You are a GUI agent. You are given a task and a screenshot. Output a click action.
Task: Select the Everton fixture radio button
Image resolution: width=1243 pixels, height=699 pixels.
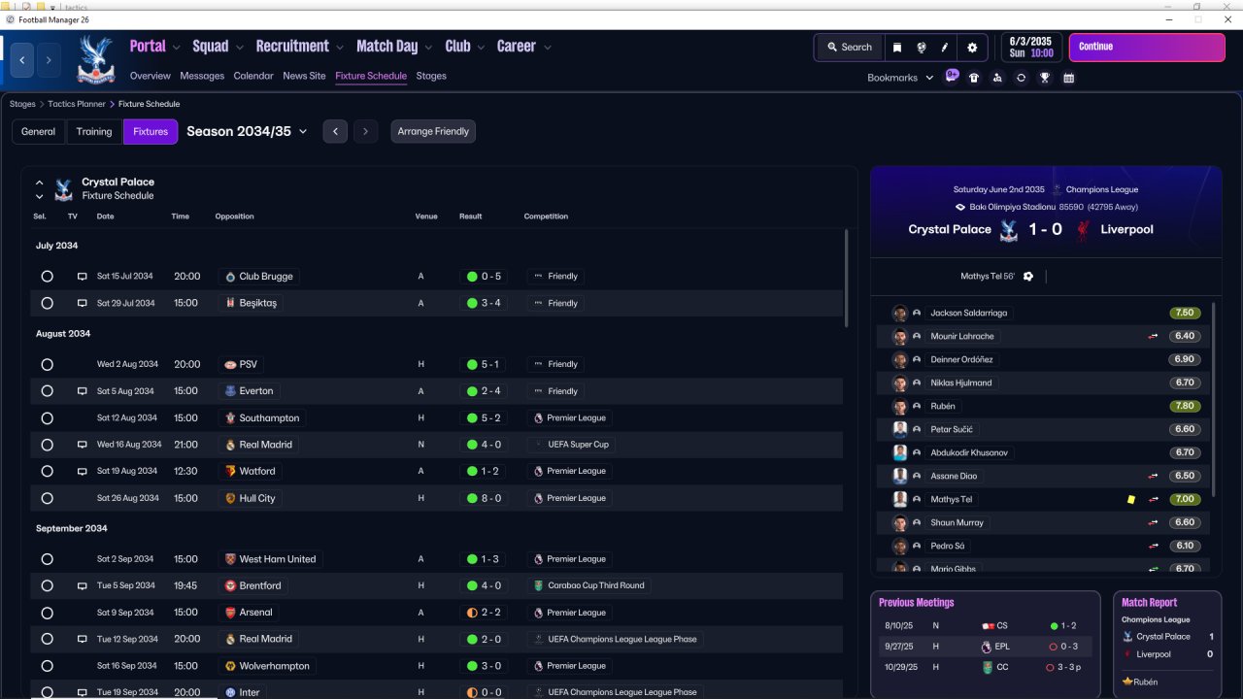[47, 391]
